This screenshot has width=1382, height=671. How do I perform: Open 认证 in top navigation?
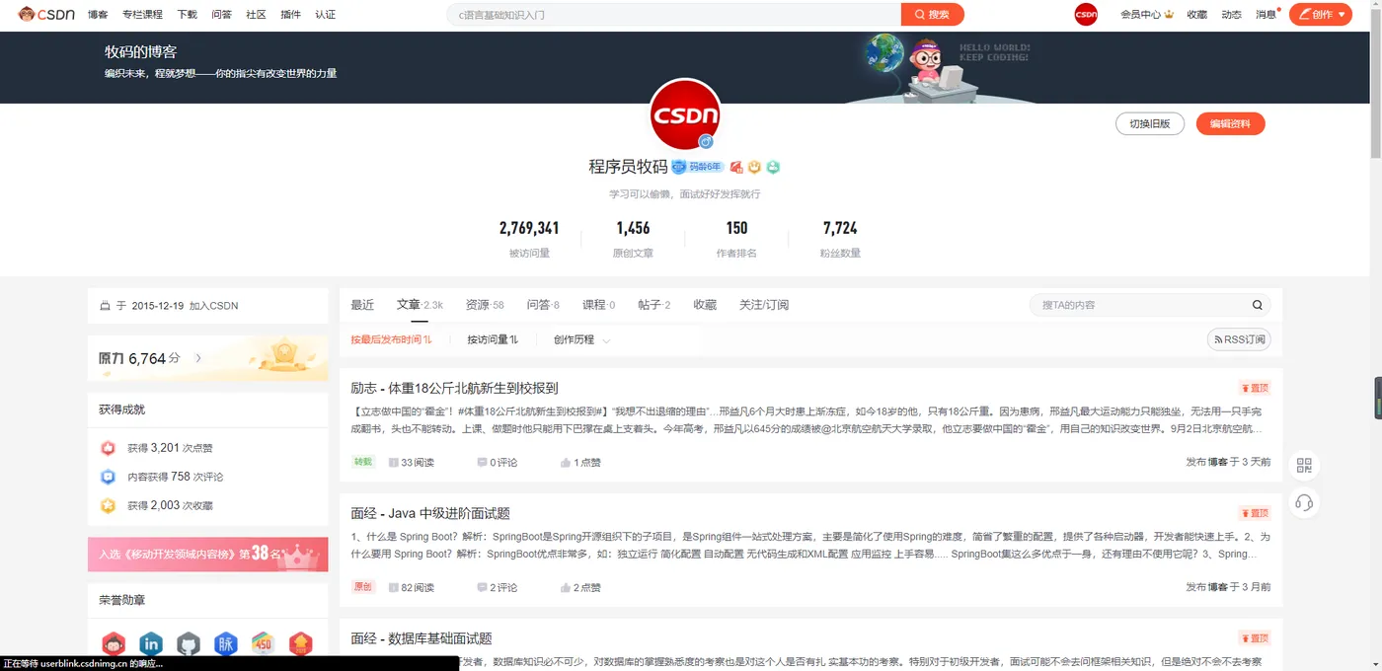325,15
